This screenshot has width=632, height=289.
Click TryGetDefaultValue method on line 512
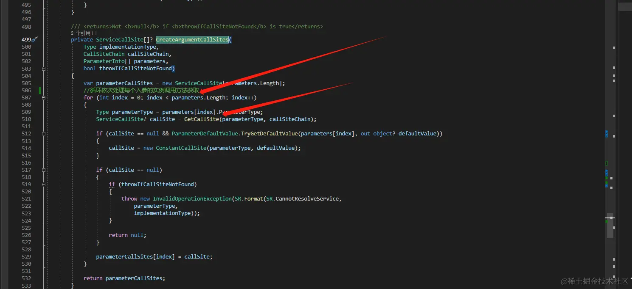(270, 134)
